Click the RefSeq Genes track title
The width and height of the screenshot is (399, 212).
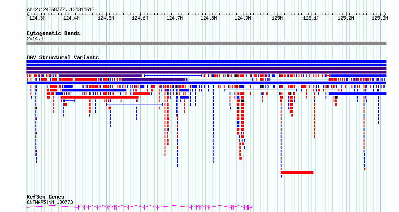pos(45,197)
